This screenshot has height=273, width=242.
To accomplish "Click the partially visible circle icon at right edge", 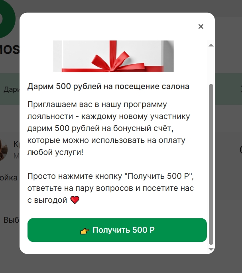I will point(241,150).
